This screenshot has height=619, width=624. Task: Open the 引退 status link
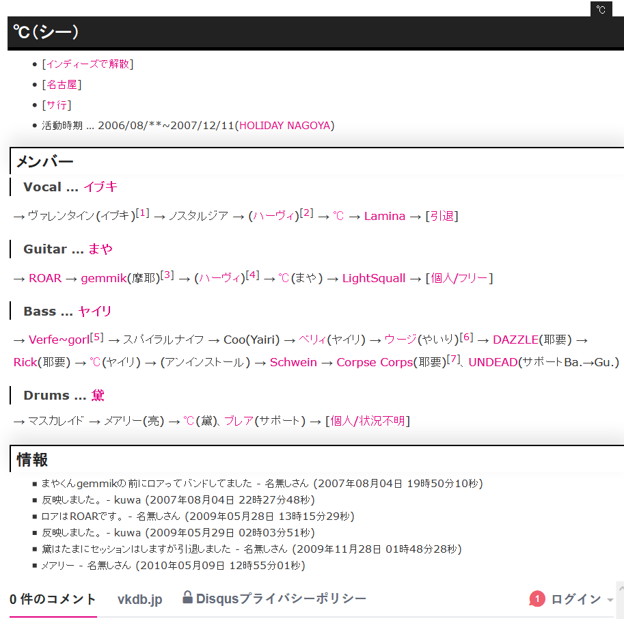pyautogui.click(x=442, y=216)
